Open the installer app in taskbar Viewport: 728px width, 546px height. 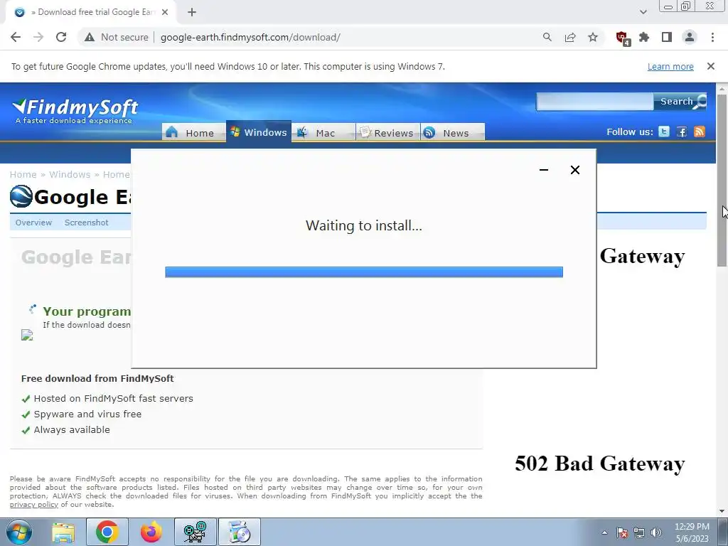click(x=239, y=532)
